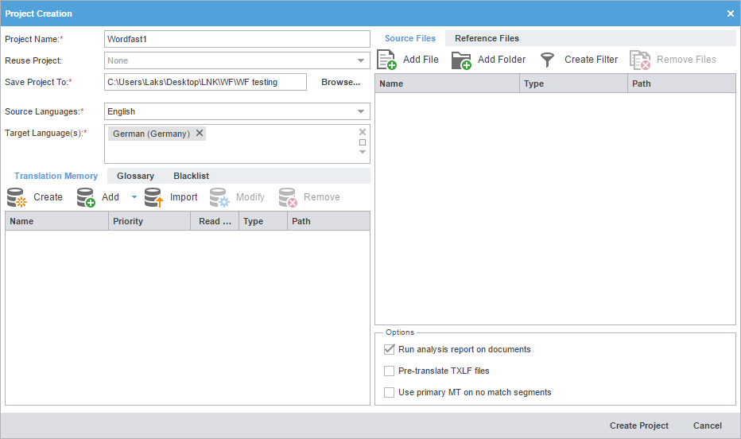Click the greyed Remove translation memory icon
The height and width of the screenshot is (439, 741).
(288, 197)
